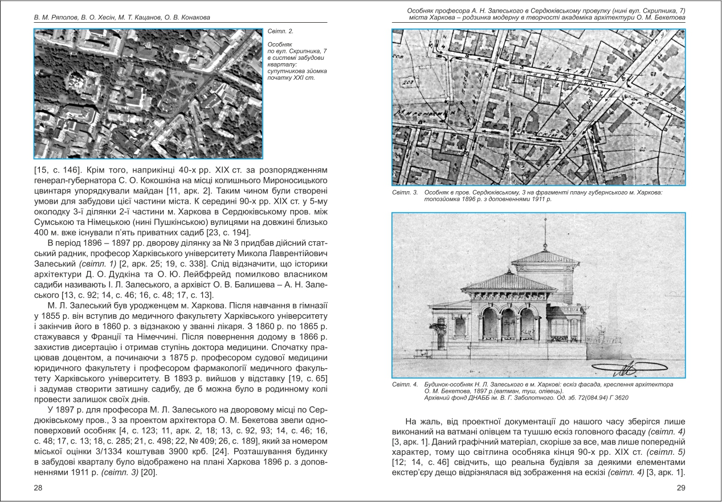Open the 1896 Kharkiv plan map image
The width and height of the screenshot is (722, 502).
[539, 107]
